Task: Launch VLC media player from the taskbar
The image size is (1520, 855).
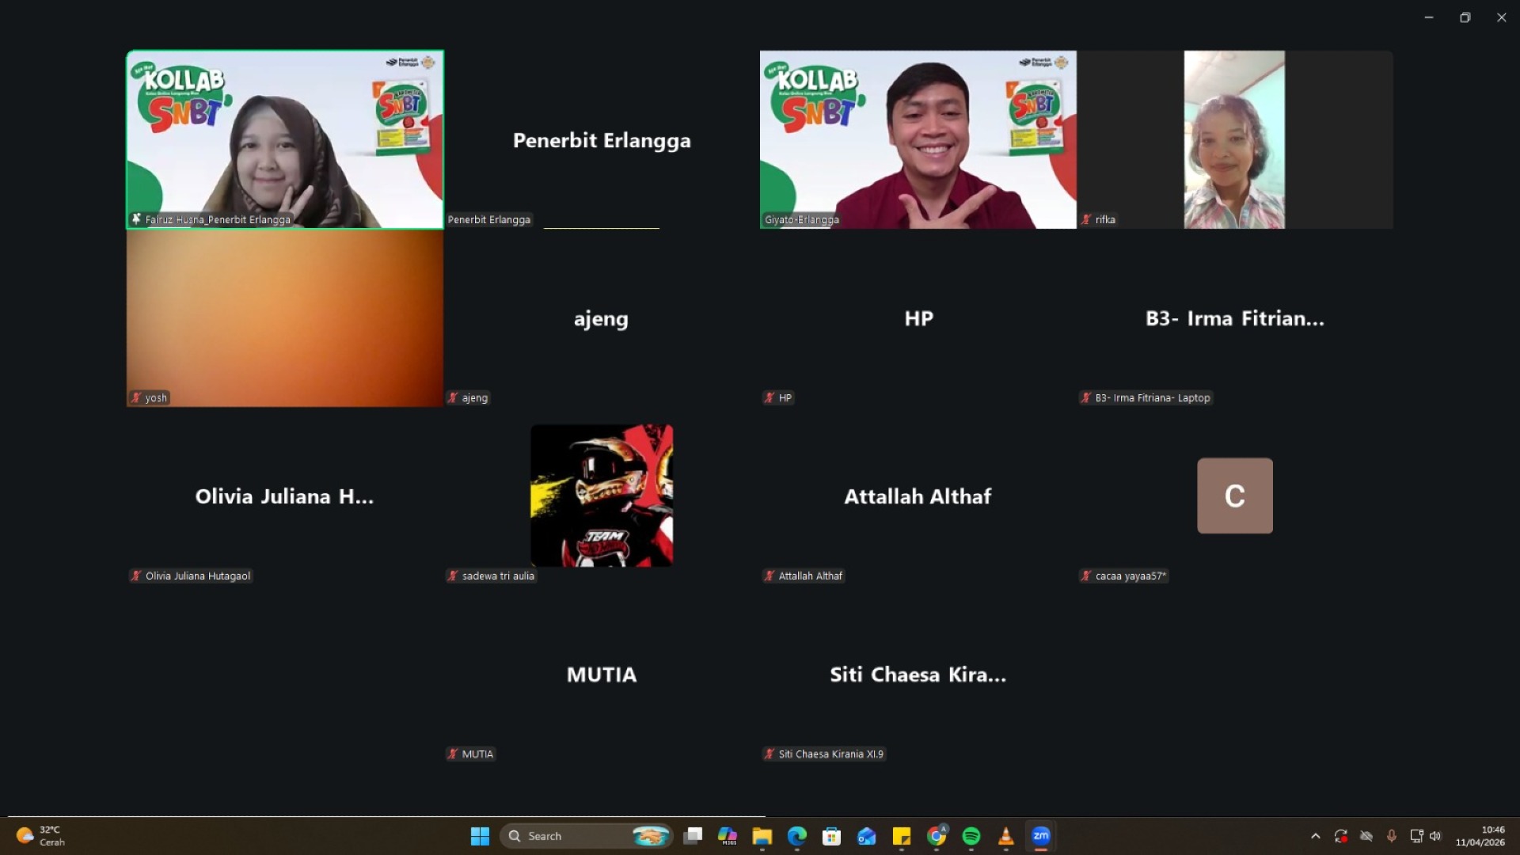Action: (x=1005, y=836)
